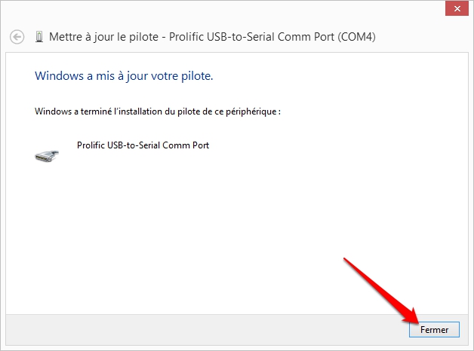The image size is (474, 351).
Task: Click the Fermer button
Action: click(434, 330)
